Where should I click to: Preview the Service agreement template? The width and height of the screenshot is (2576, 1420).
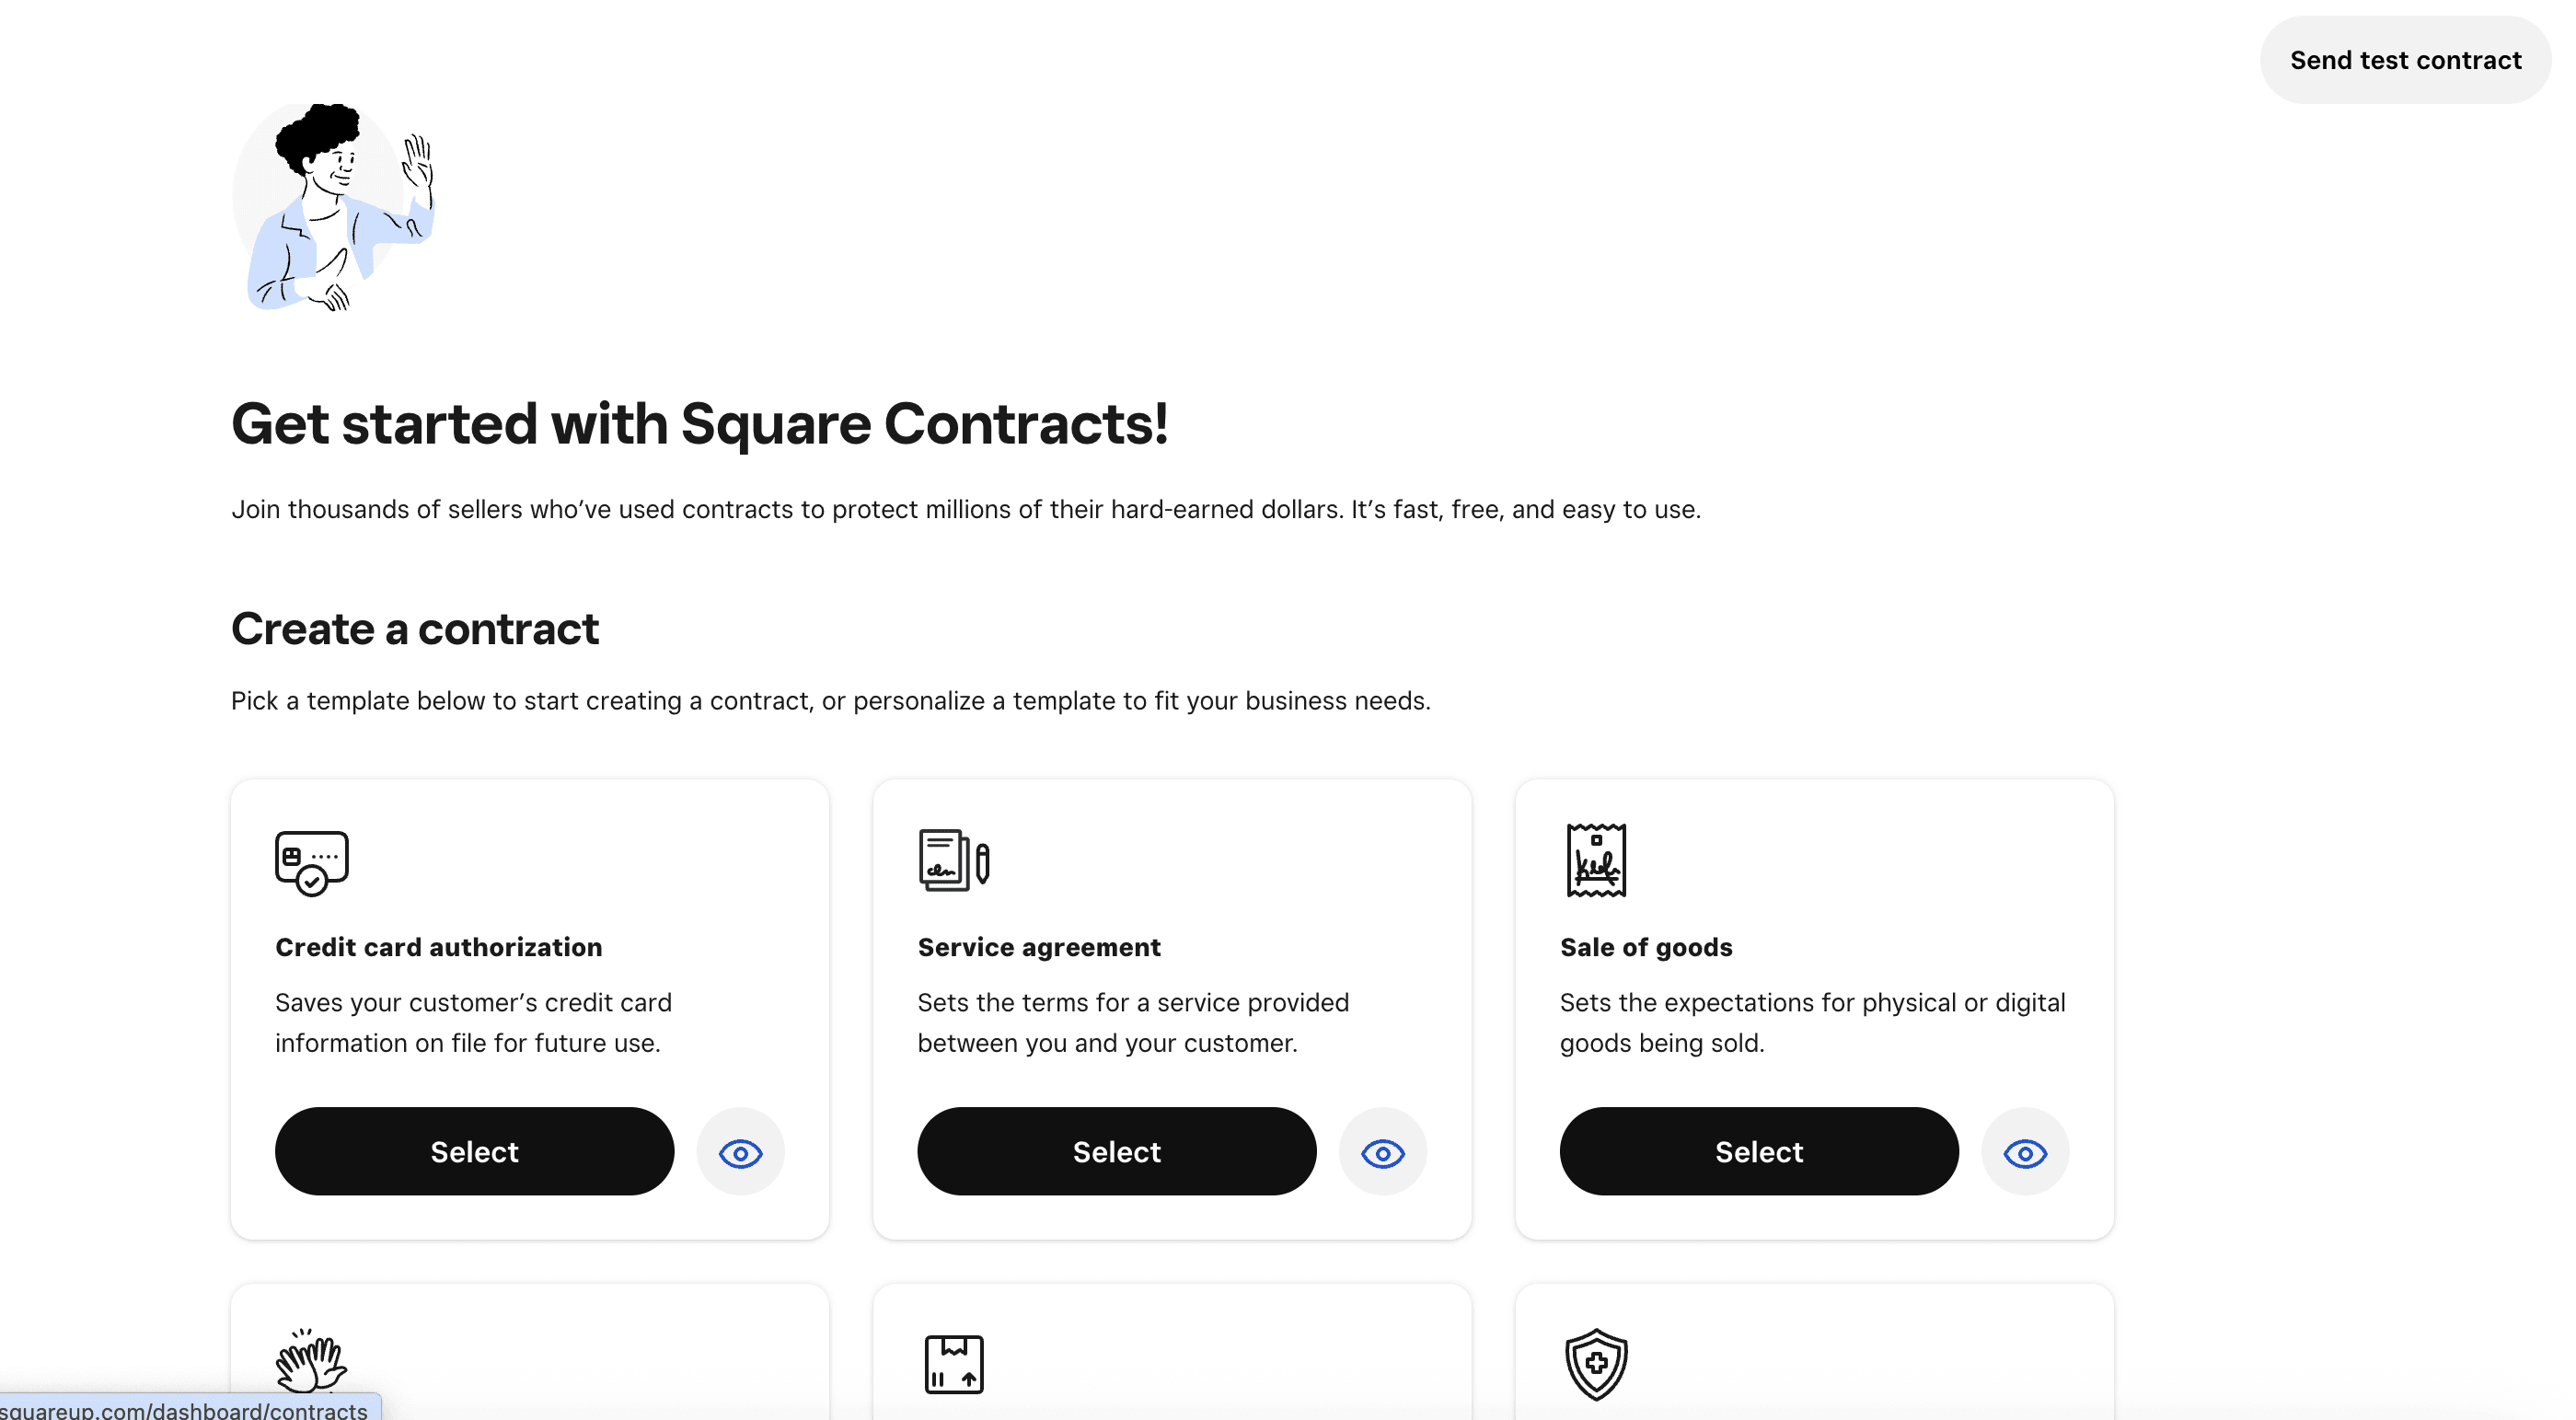click(x=1382, y=1152)
